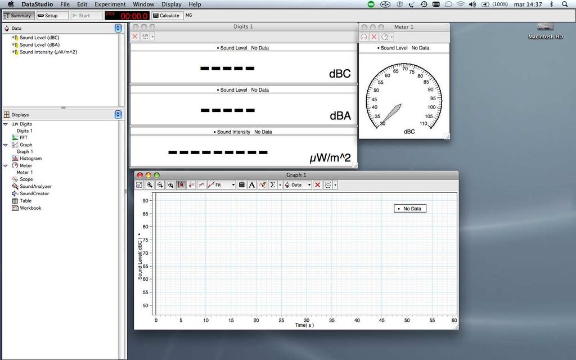Image resolution: width=576 pixels, height=360 pixels.
Task: Open the Setup window button
Action: coord(52,15)
